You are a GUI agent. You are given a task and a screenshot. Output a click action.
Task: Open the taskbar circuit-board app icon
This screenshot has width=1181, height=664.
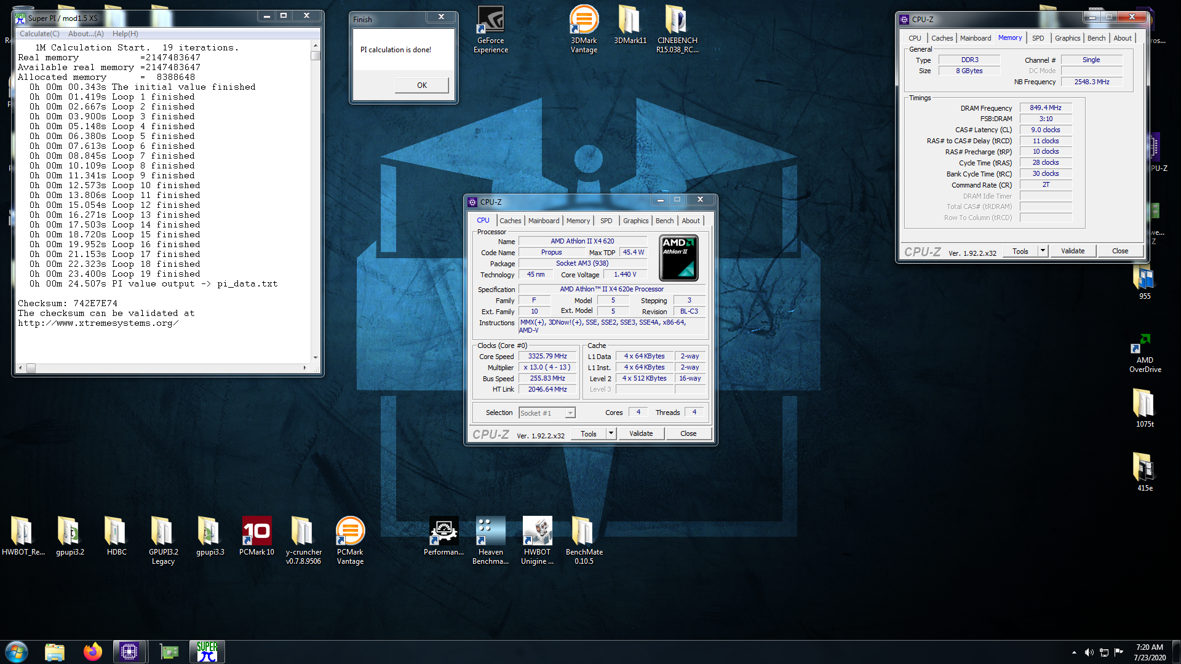[x=169, y=652]
